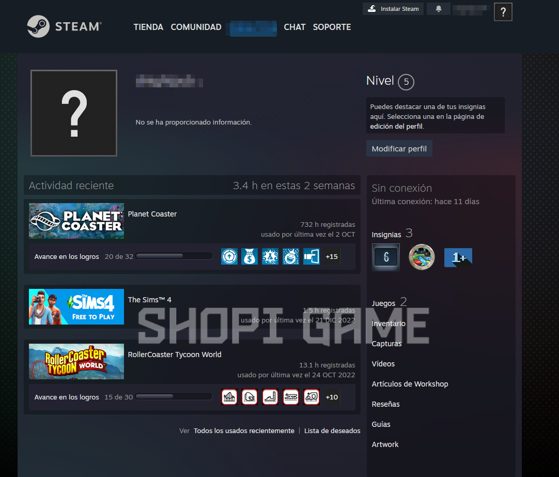Image resolution: width=559 pixels, height=477 pixels.
Task: Open the round game badge
Action: [x=422, y=257]
